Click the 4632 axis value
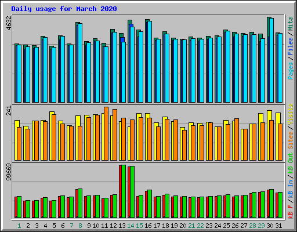 [x=9, y=23]
